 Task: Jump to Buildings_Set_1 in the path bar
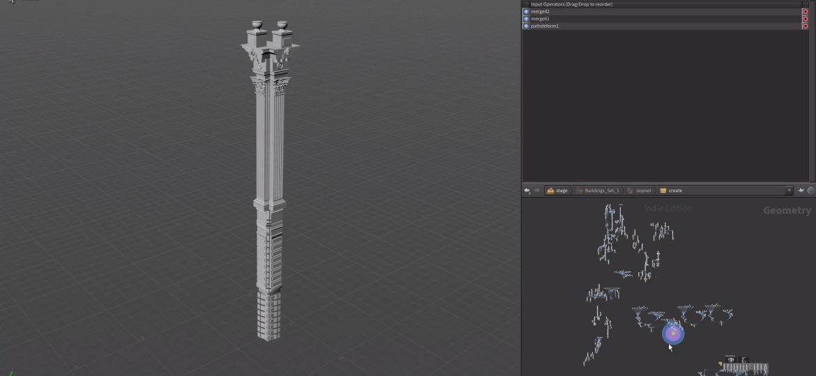click(598, 191)
